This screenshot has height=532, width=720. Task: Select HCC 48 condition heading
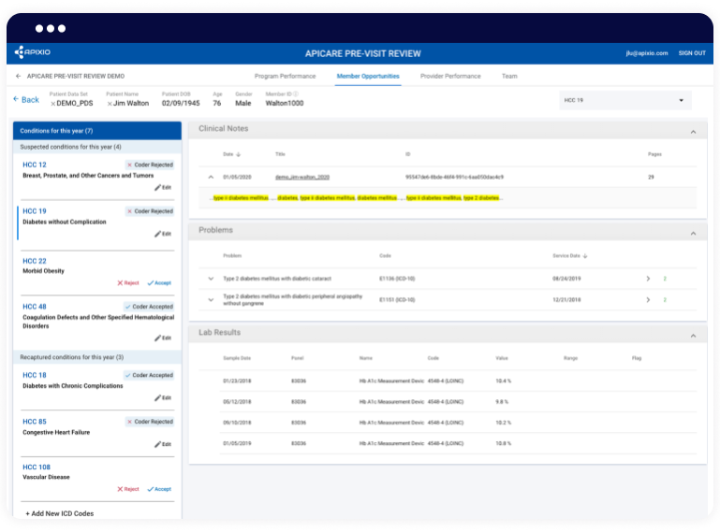click(x=35, y=307)
